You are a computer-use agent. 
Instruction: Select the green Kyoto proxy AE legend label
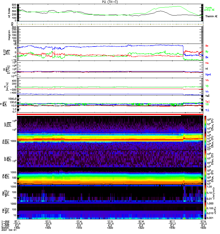[209, 9]
